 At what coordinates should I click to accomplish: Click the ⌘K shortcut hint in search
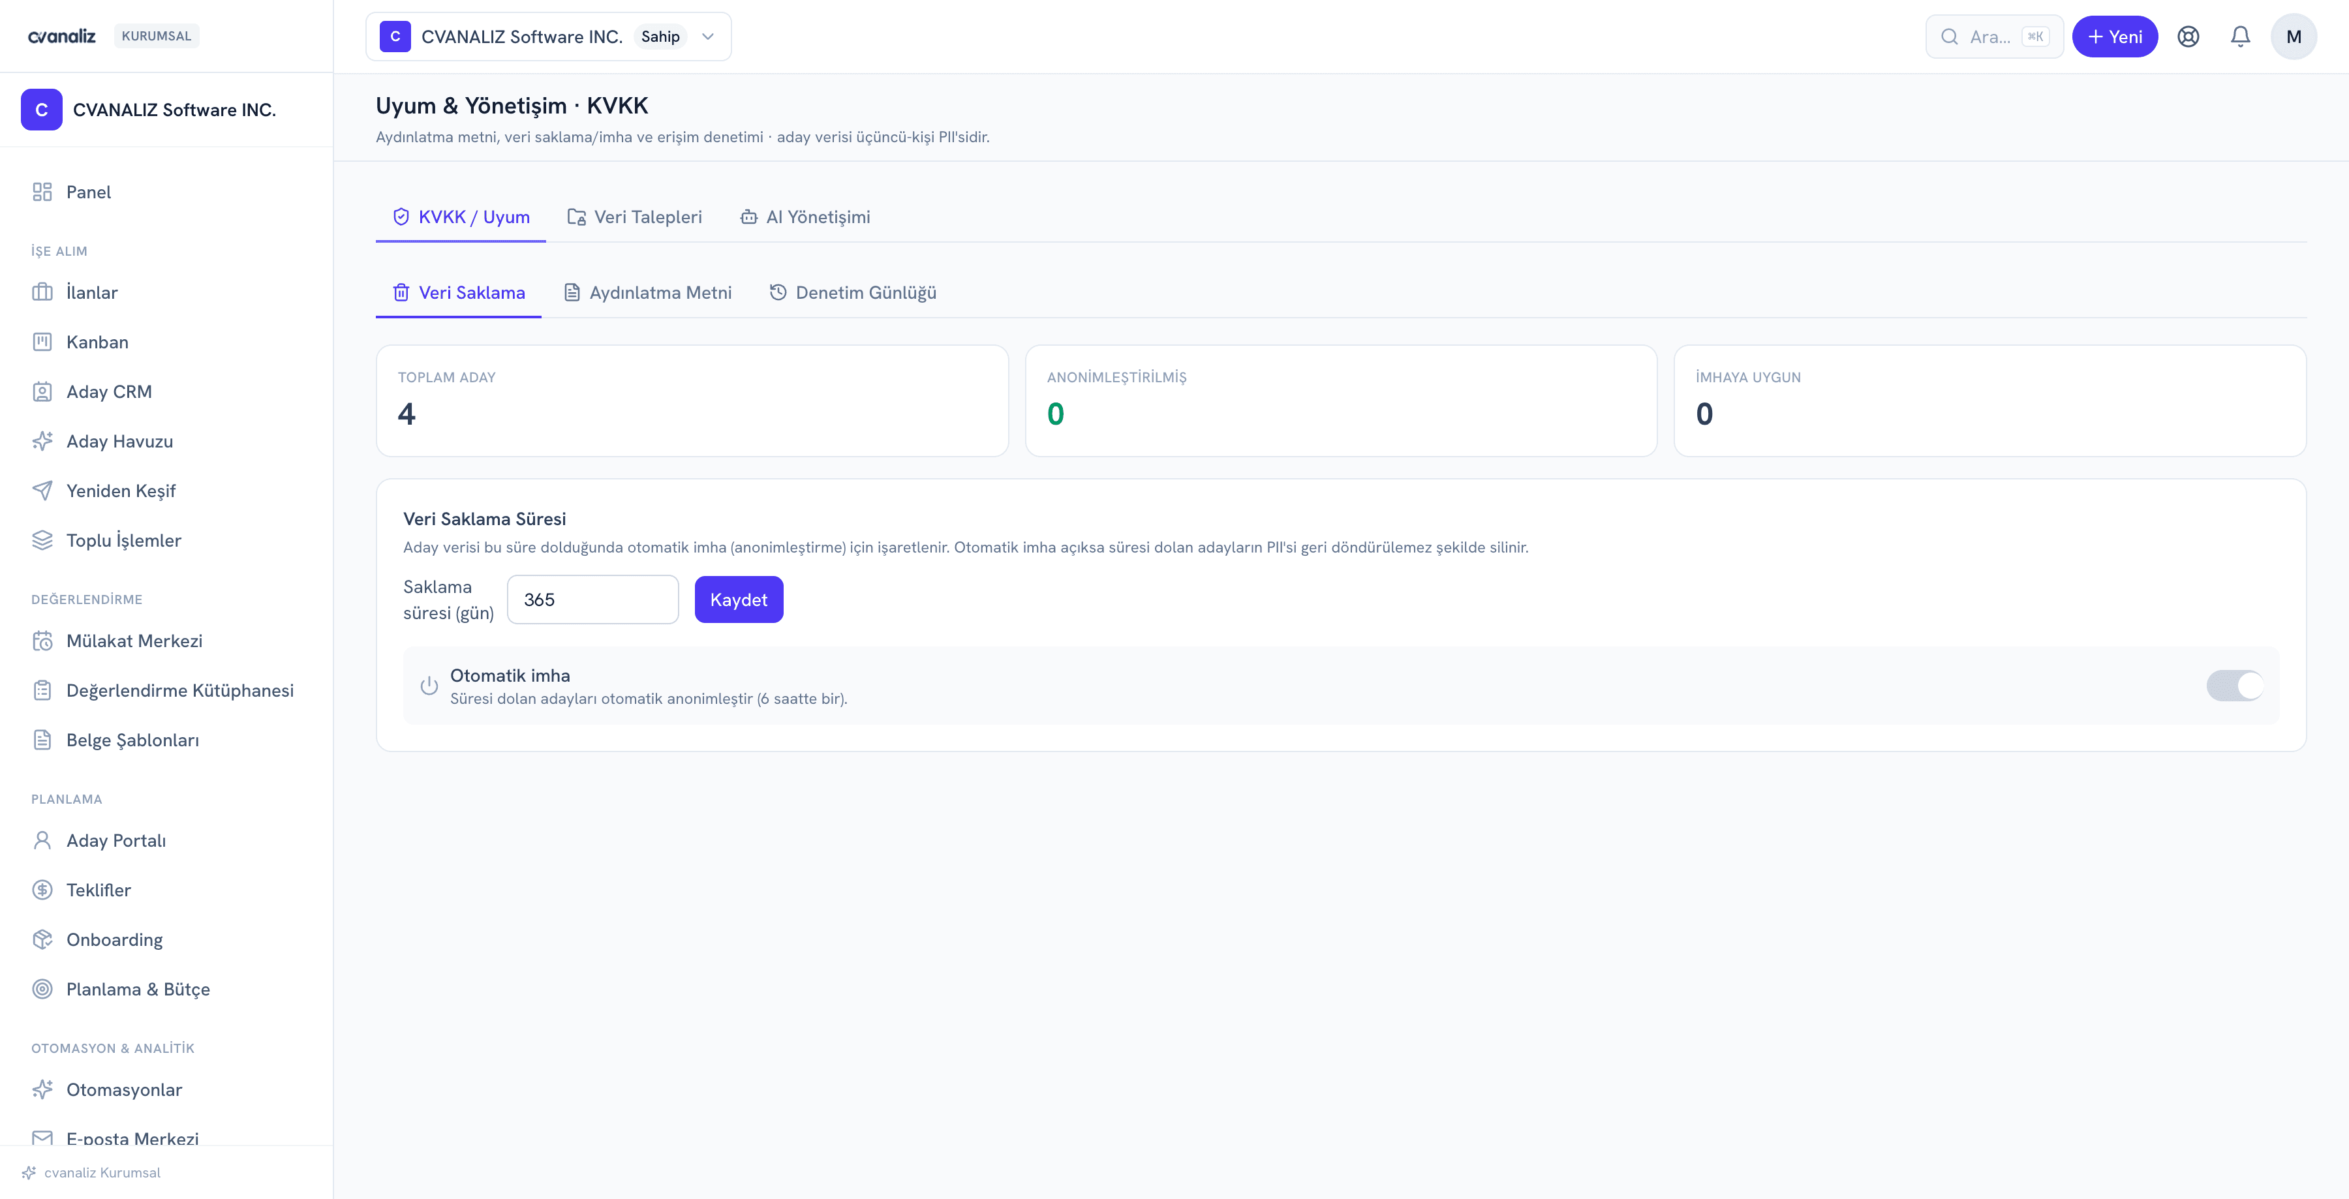point(2035,37)
